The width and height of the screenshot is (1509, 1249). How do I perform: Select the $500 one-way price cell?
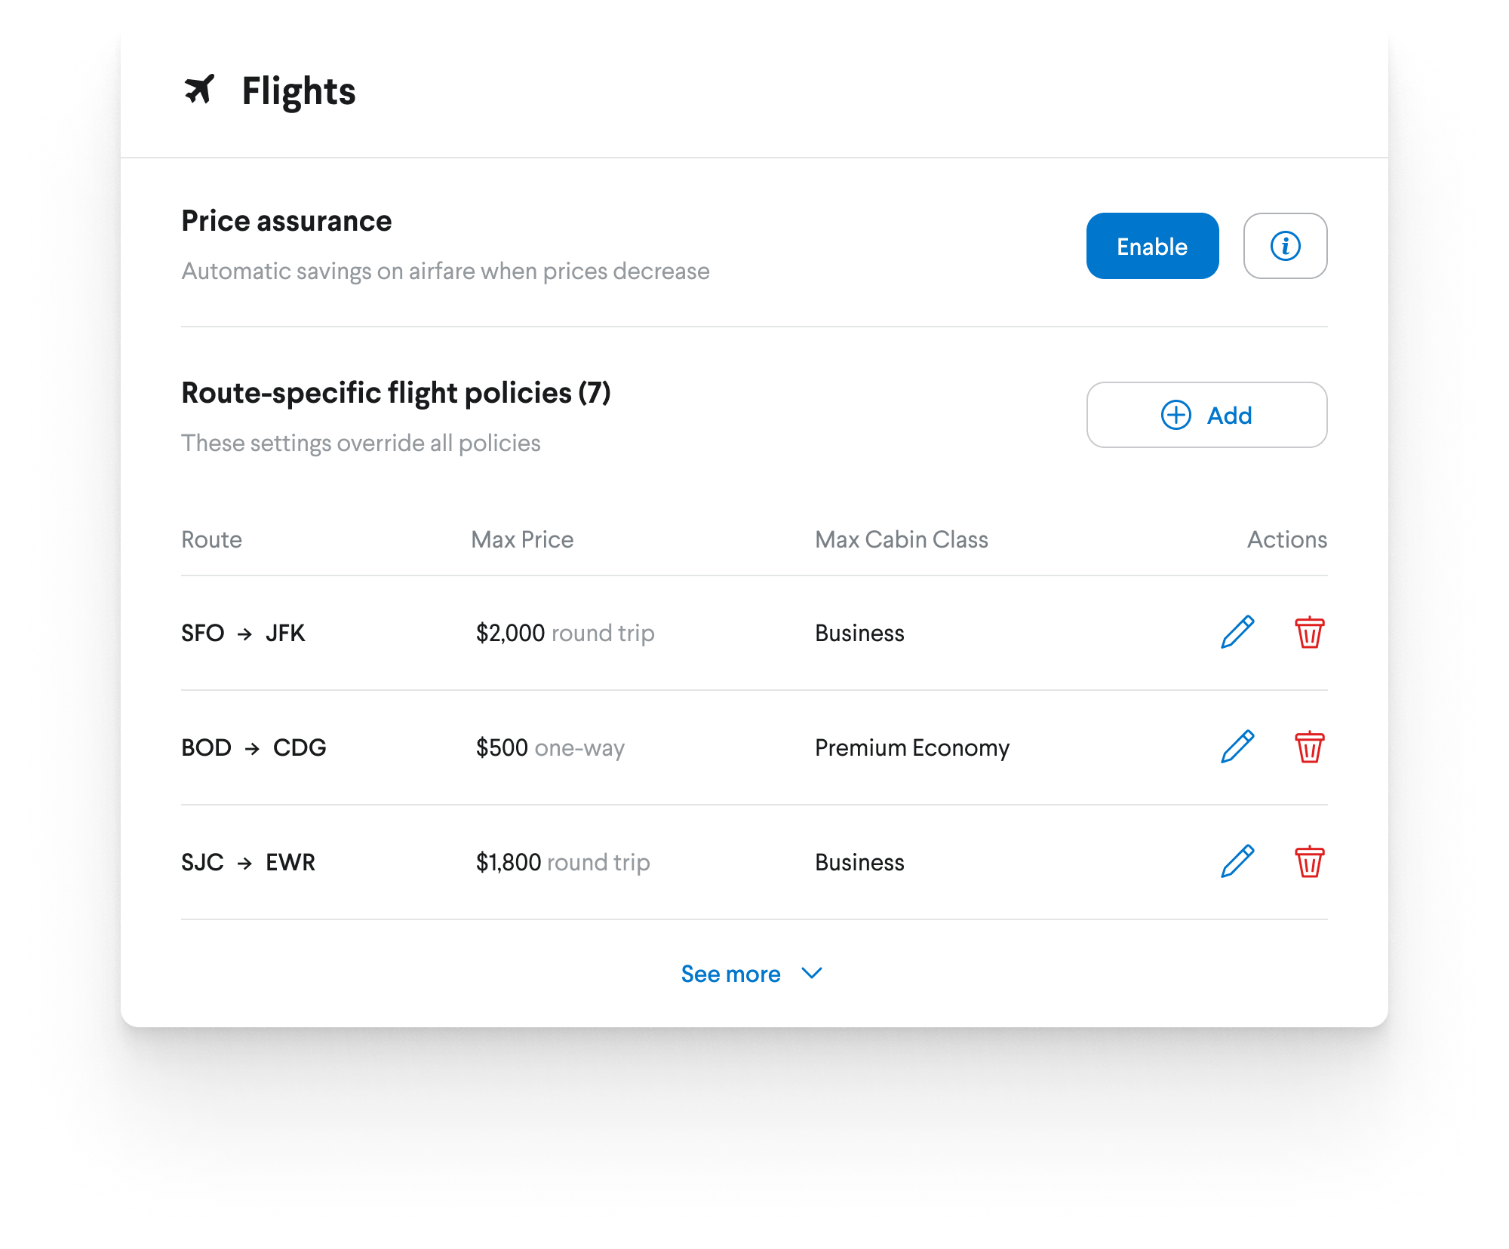click(550, 747)
